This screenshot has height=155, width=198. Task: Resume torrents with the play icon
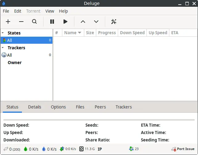(x=65, y=22)
